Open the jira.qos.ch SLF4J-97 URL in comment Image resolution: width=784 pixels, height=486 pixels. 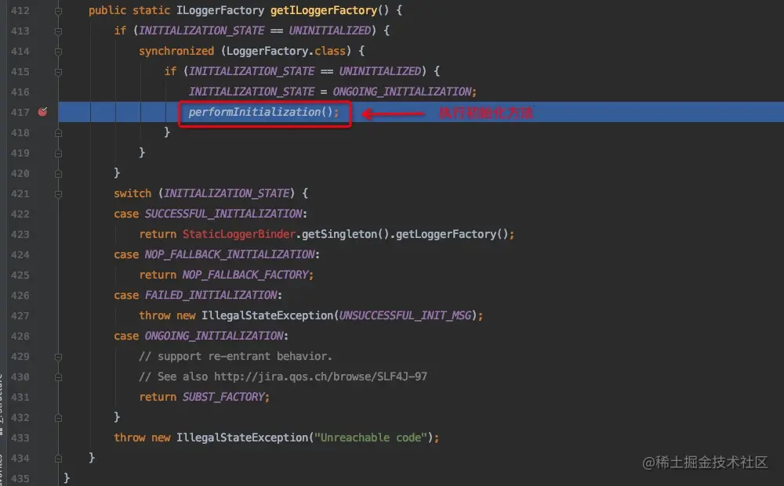[x=321, y=376]
